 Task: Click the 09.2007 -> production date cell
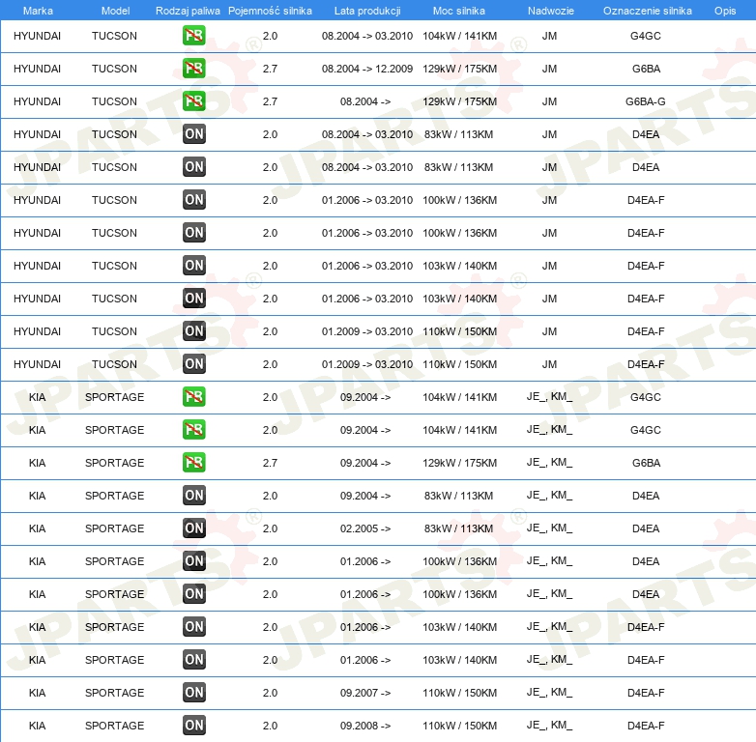(x=365, y=693)
